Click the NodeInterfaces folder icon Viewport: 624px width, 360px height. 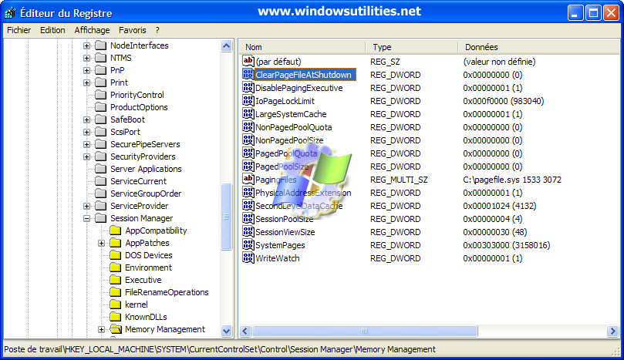(101, 45)
